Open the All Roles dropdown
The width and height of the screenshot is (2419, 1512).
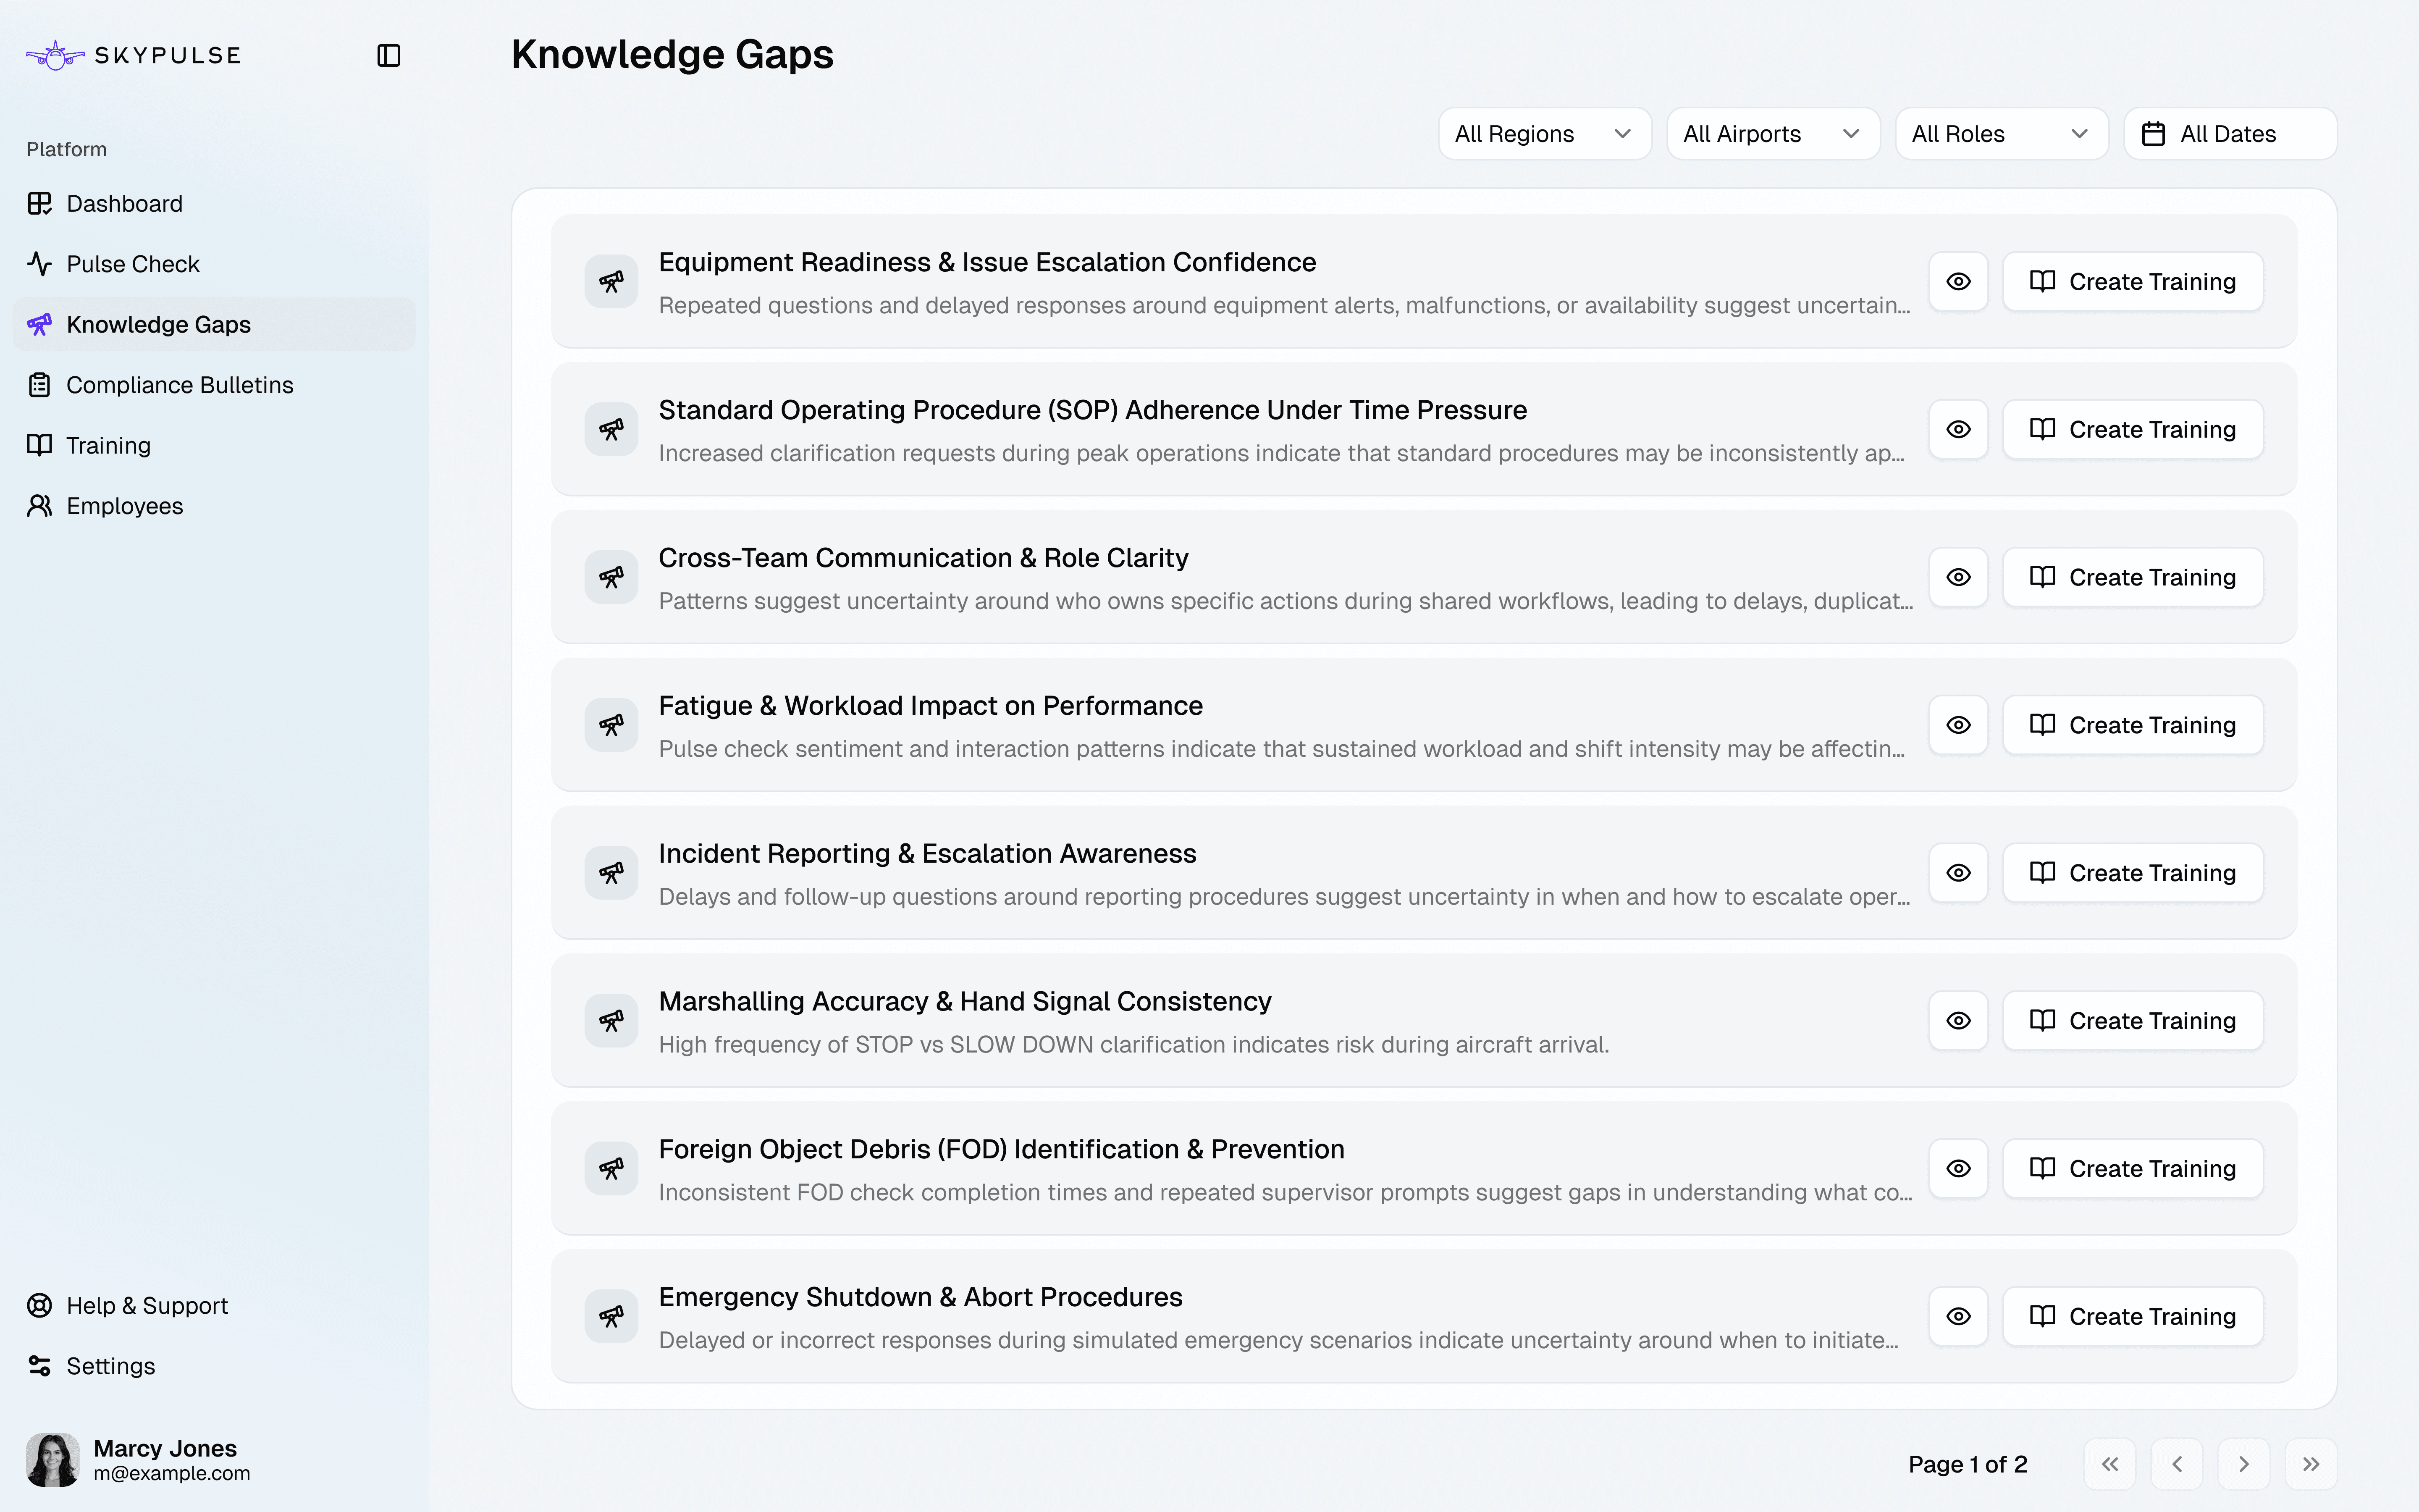click(2000, 134)
